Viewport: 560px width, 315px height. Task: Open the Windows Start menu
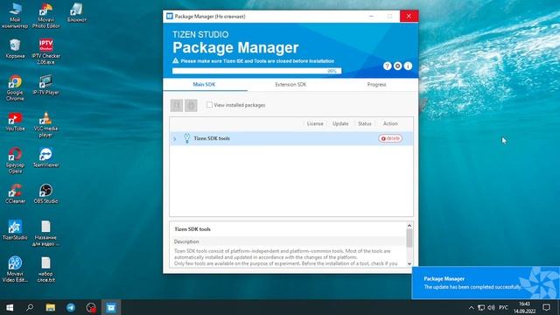point(10,307)
